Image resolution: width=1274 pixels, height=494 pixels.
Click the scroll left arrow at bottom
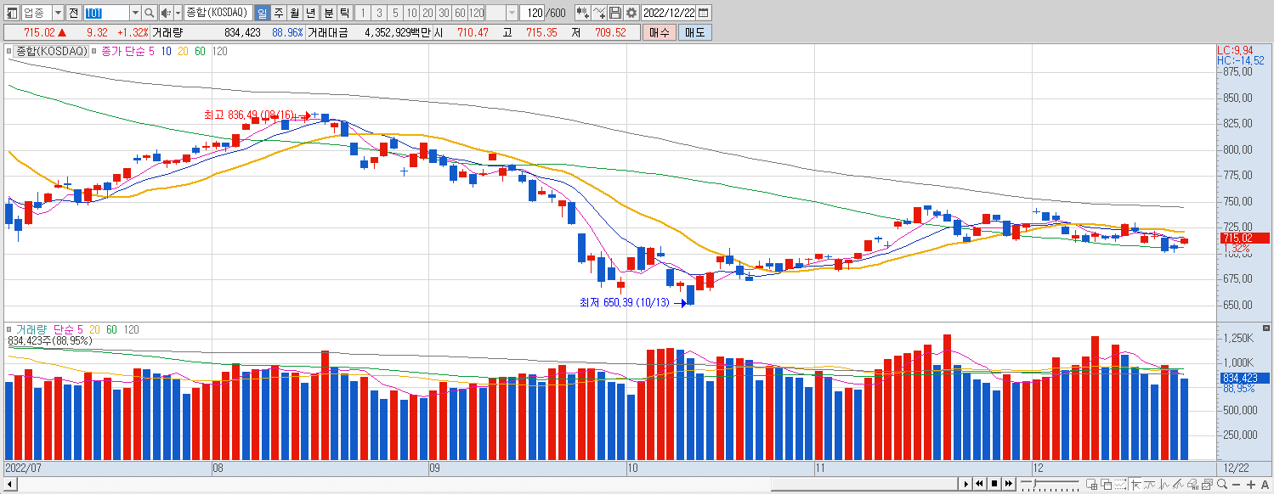pyautogui.click(x=10, y=484)
